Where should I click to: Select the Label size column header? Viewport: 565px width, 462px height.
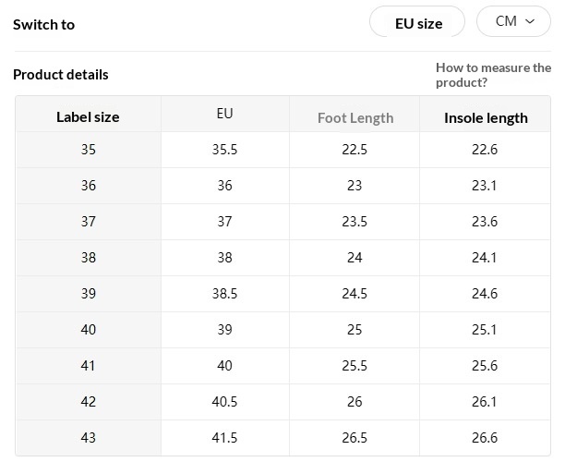88,116
